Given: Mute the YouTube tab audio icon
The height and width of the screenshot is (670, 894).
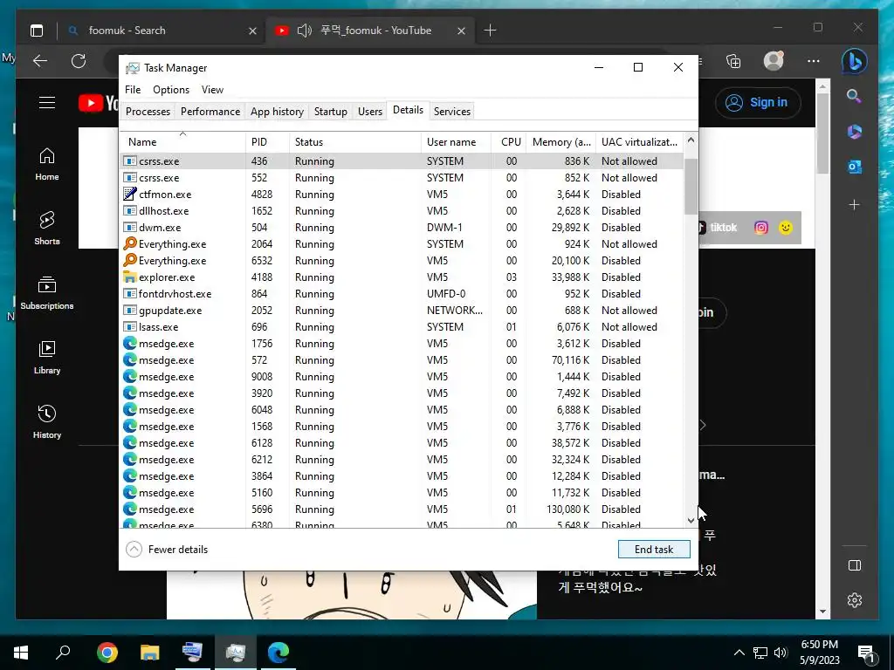Looking at the screenshot, I should click(x=305, y=31).
